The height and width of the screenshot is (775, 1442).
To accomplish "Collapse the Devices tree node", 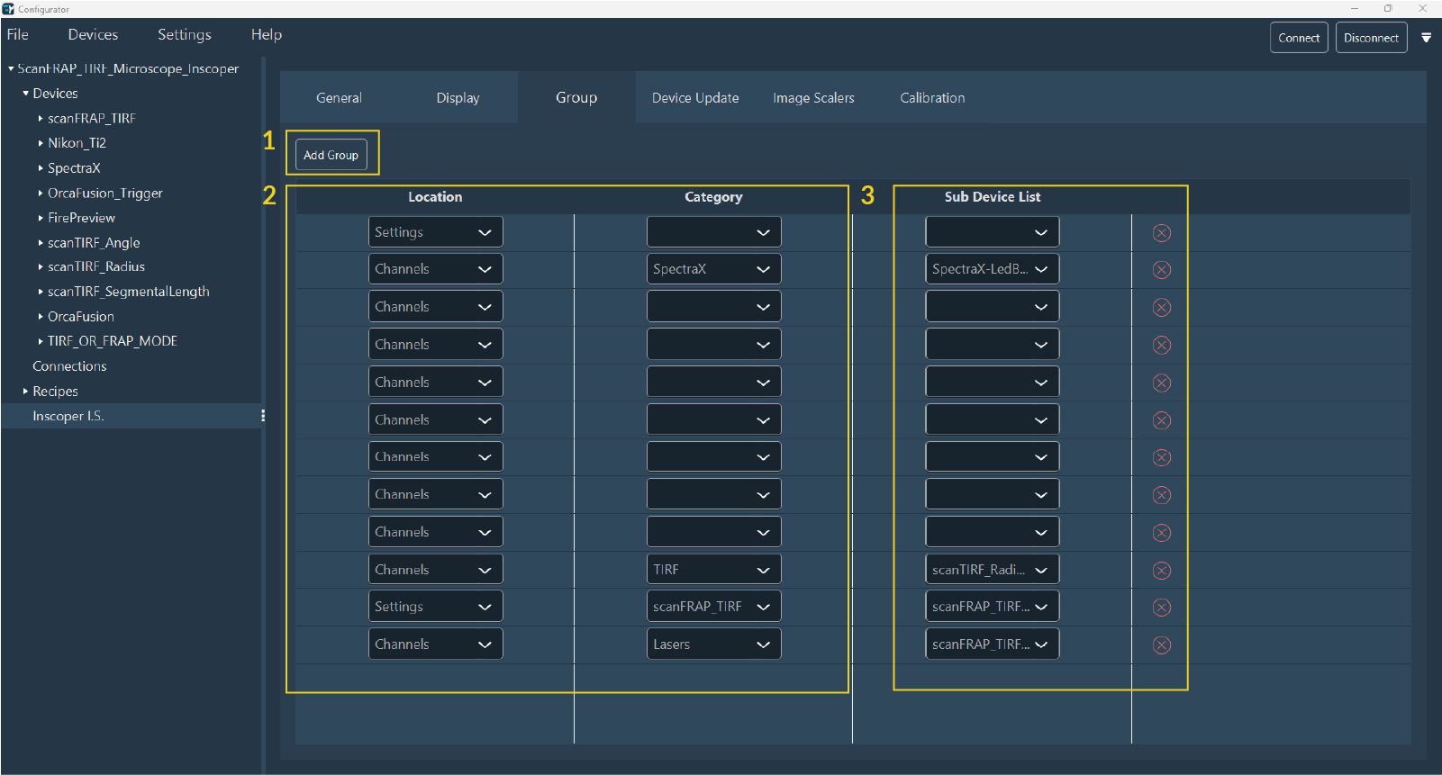I will 25,94.
